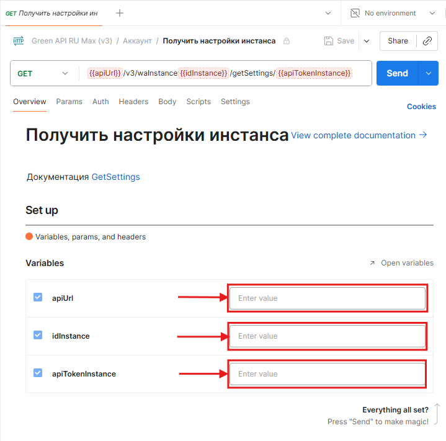The height and width of the screenshot is (441, 446).
Task: Switch to the Params tab
Action: click(69, 102)
